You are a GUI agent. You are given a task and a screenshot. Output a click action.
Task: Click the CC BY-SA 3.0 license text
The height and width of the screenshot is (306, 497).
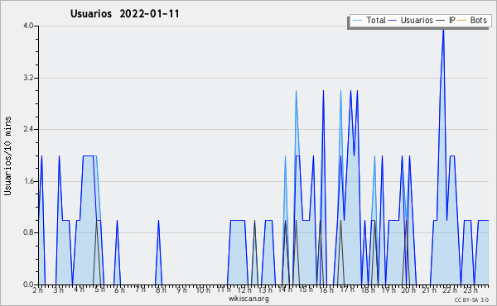click(471, 299)
